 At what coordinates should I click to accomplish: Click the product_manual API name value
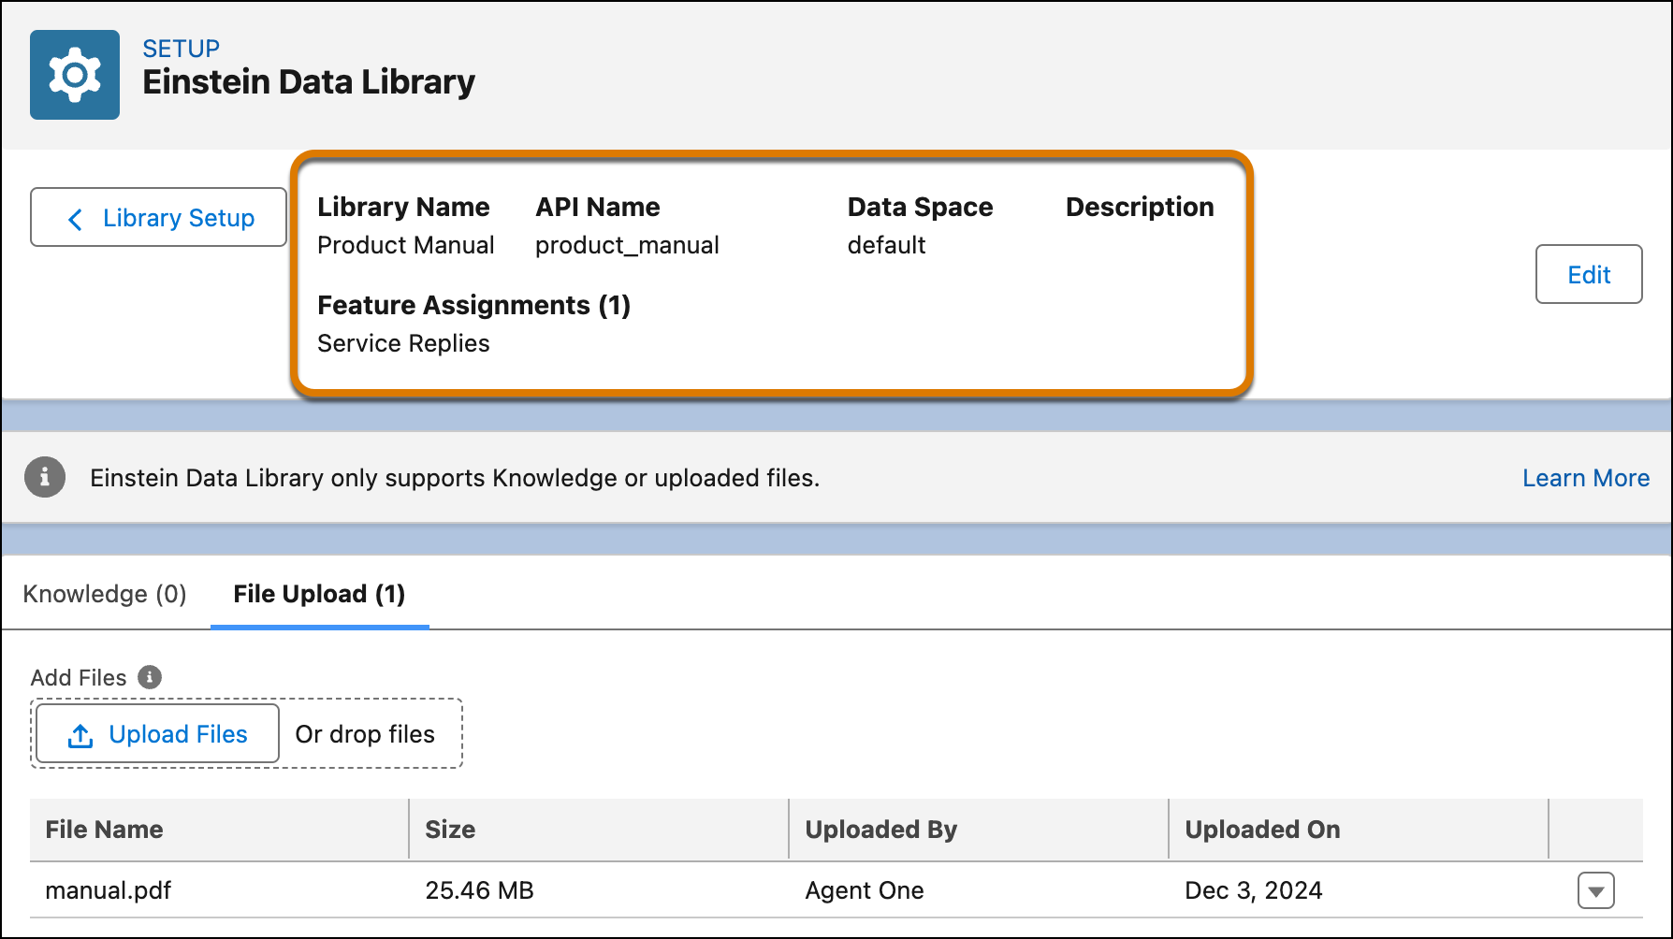point(627,246)
